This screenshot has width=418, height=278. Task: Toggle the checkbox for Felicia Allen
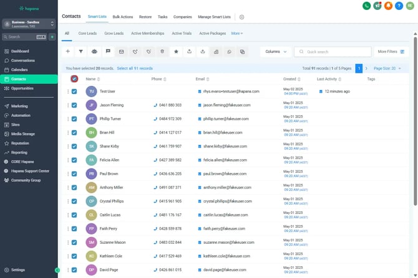(74, 160)
